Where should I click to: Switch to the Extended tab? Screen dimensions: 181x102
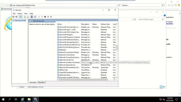coord(33,82)
